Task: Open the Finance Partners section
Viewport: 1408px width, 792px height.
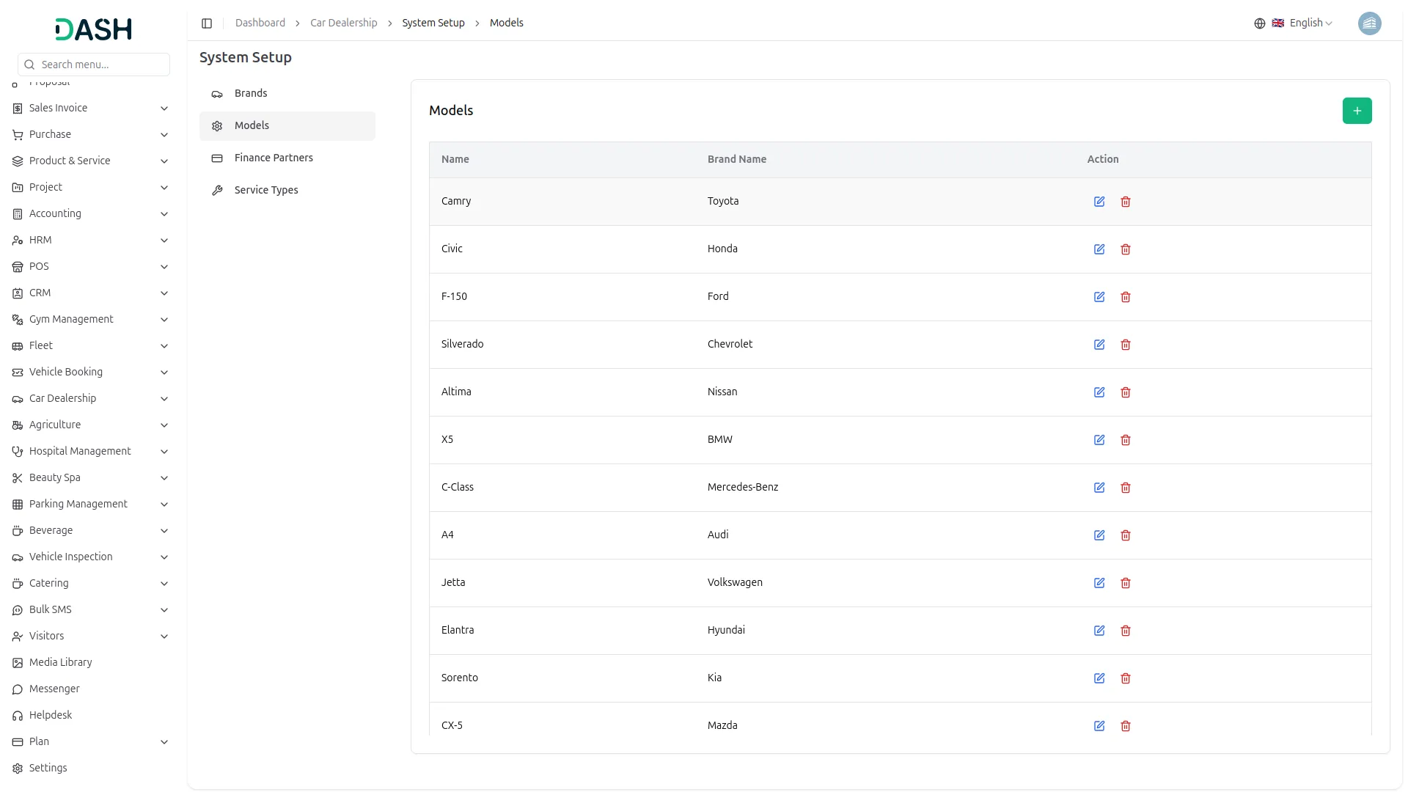Action: tap(274, 158)
